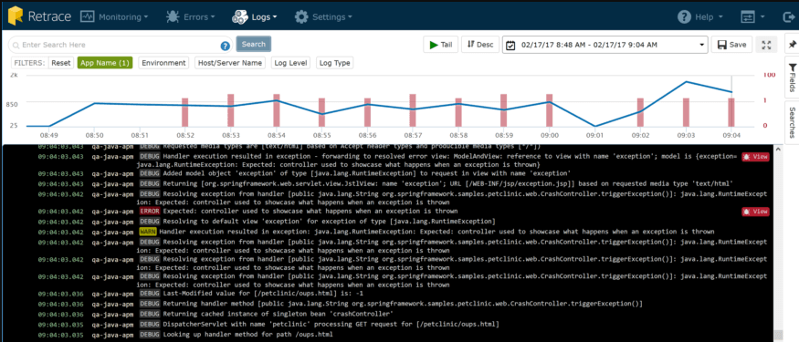Open the Errors menu
The width and height of the screenshot is (799, 342).
(190, 16)
